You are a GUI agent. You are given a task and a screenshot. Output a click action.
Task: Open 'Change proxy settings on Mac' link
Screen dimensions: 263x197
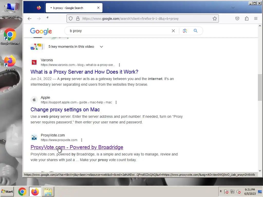coord(65,110)
